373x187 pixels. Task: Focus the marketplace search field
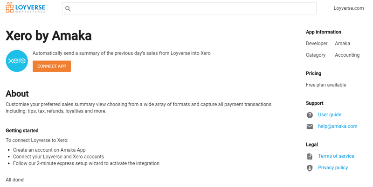[x=191, y=8]
